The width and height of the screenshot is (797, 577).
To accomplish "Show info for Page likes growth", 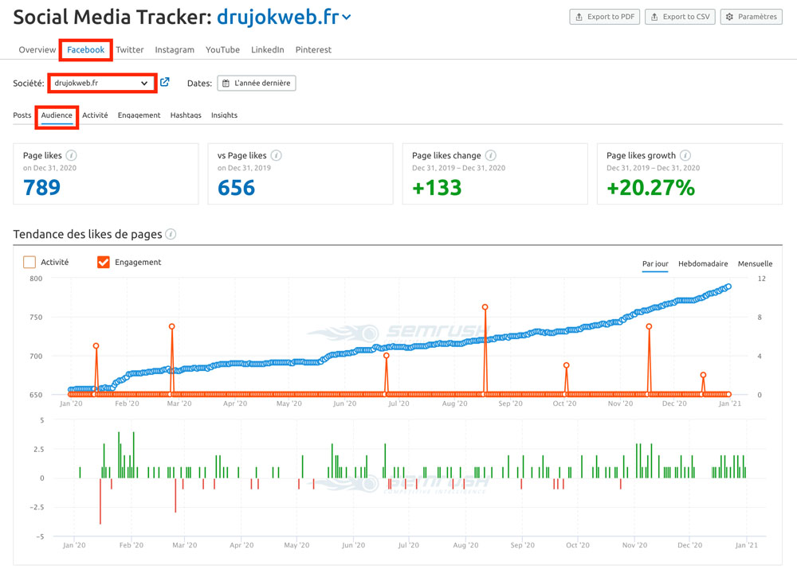I will [685, 155].
